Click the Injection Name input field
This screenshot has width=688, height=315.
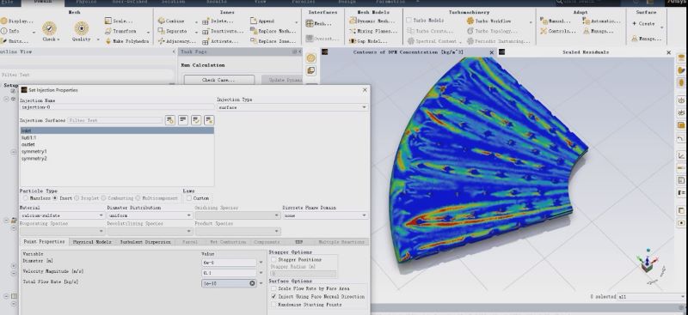click(117, 107)
